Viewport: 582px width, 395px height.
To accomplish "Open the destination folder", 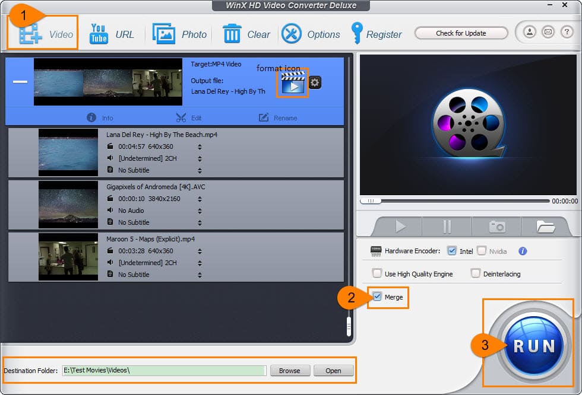I will tap(333, 371).
